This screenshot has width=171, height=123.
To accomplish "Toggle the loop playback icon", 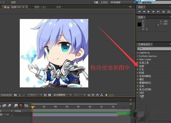I will point(169,12).
